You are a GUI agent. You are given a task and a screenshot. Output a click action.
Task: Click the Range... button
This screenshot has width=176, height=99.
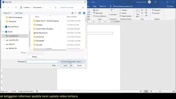(35, 57)
